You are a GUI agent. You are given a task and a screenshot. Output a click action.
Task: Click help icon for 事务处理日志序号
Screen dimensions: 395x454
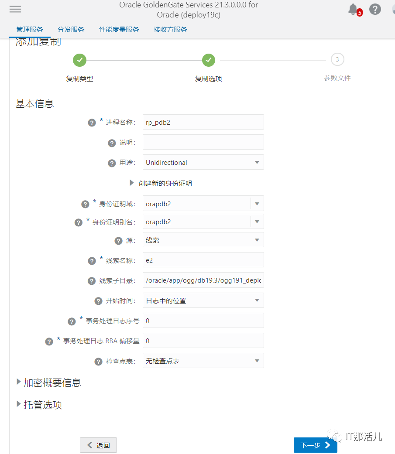pos(72,321)
